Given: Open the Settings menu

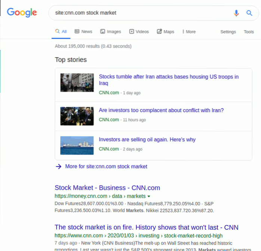Looking at the screenshot, I should pyautogui.click(x=228, y=32).
